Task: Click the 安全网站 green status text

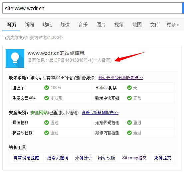Action: [x=39, y=113]
